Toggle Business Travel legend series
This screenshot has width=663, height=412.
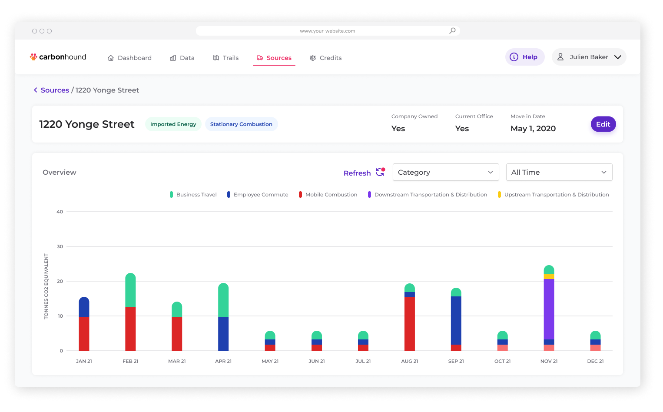(x=193, y=195)
